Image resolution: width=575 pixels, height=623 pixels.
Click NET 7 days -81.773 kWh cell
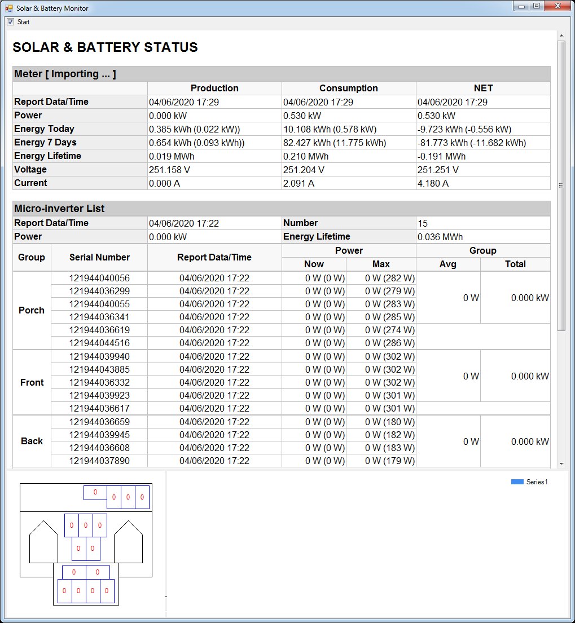point(483,143)
